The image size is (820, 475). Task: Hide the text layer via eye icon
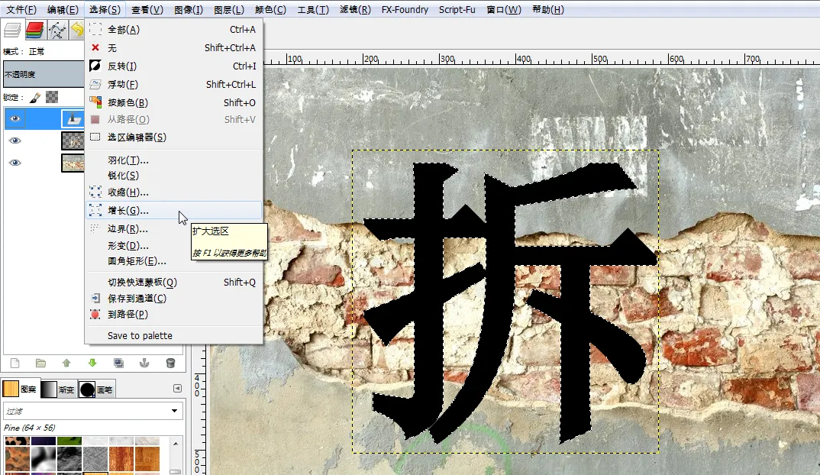(15, 119)
